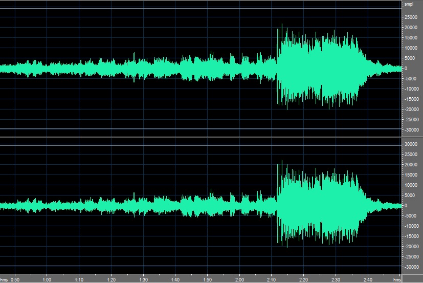
Task: Click -25000 on the lower channel scale
Action: click(x=411, y=257)
